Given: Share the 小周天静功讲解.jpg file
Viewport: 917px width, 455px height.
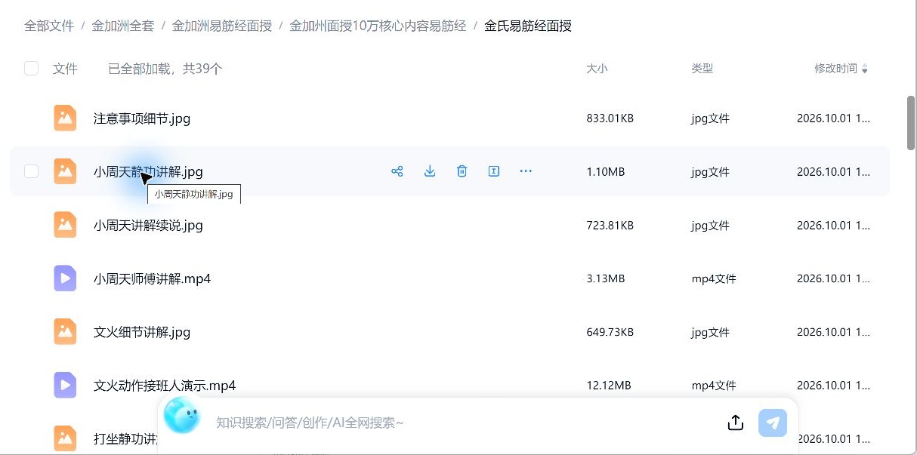Looking at the screenshot, I should [397, 171].
